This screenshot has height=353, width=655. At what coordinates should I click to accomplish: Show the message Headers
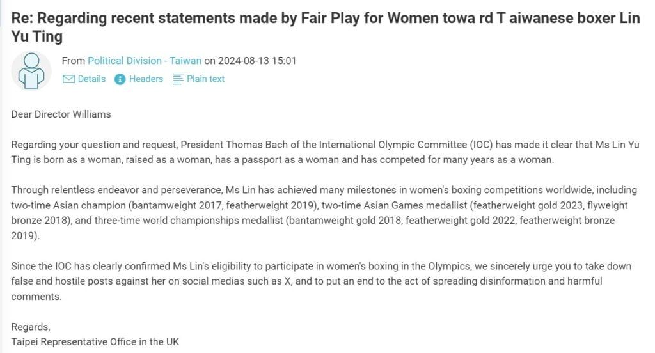146,79
